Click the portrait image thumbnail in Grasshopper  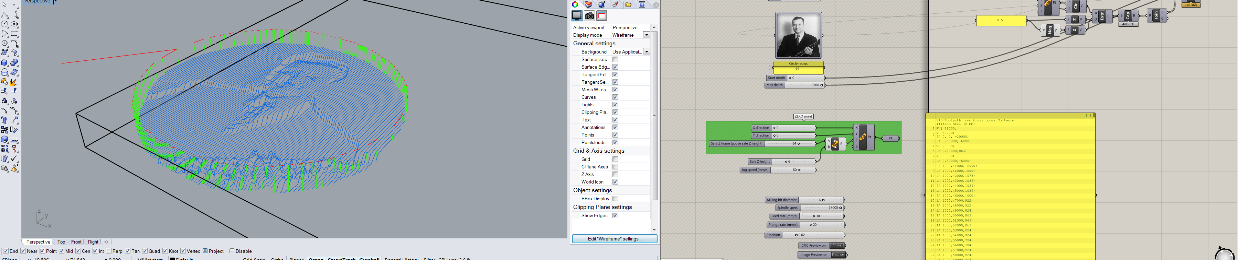coord(798,35)
